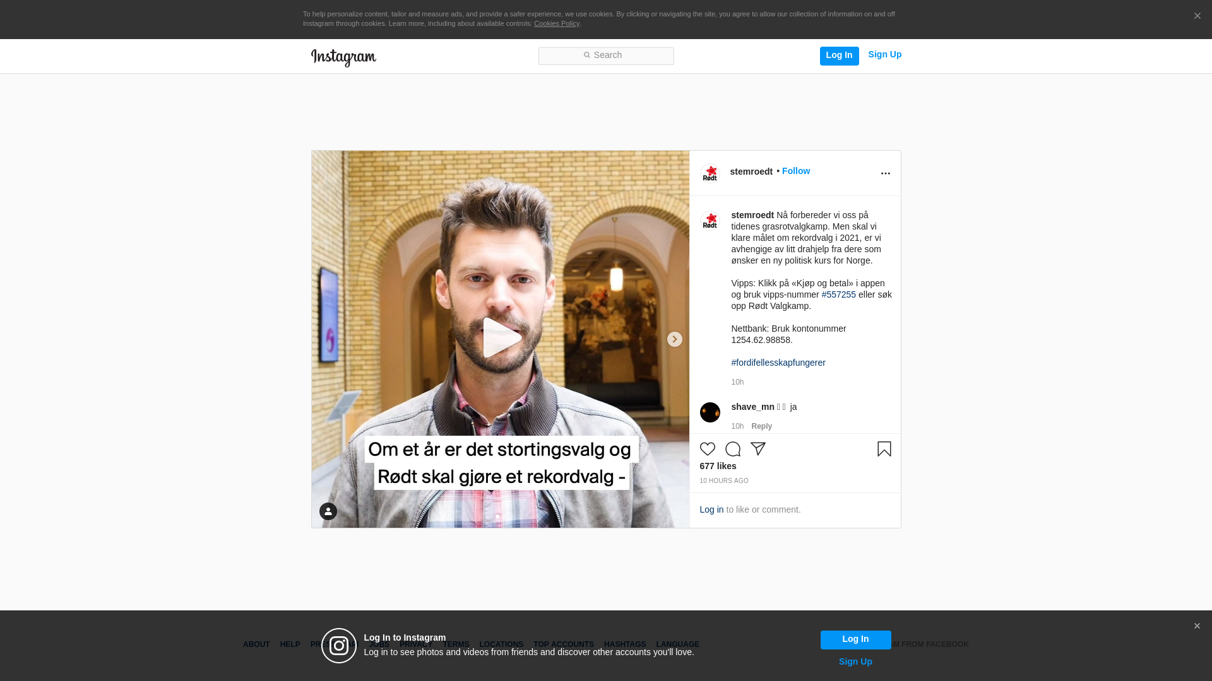The height and width of the screenshot is (681, 1212).
Task: Save post with bookmark icon
Action: point(884,449)
